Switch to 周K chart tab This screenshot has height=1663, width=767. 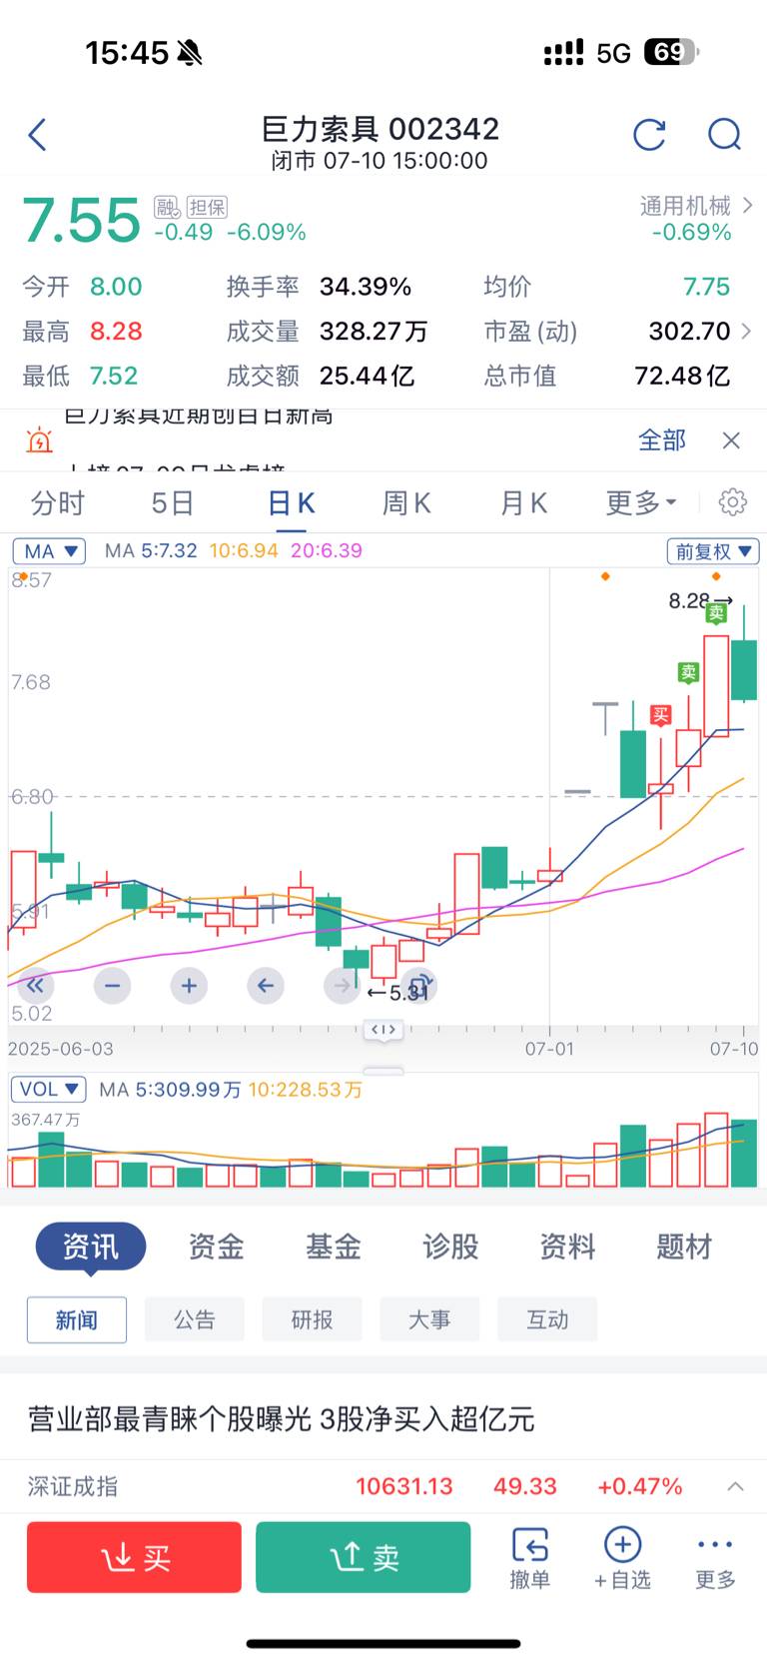click(x=406, y=502)
